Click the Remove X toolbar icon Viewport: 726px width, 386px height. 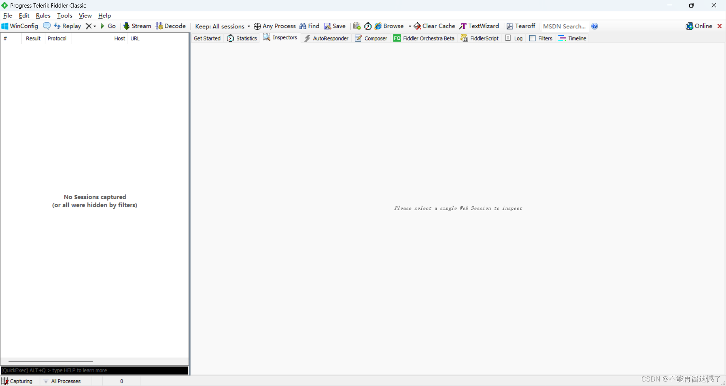(88, 26)
